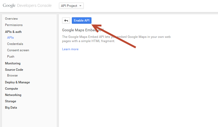Go to Overview in sidebar

click(x=11, y=19)
